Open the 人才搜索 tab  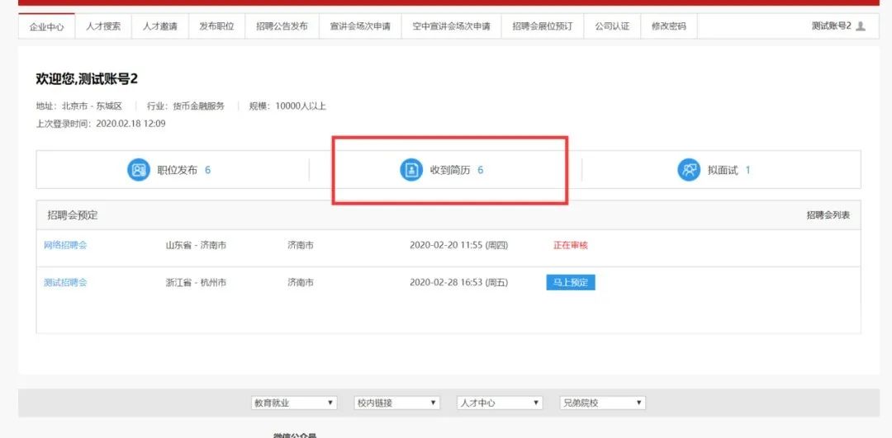[103, 26]
